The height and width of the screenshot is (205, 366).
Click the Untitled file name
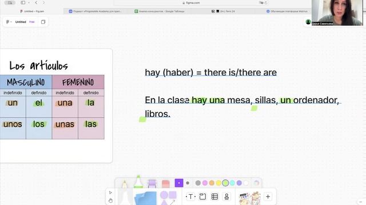(x=21, y=22)
